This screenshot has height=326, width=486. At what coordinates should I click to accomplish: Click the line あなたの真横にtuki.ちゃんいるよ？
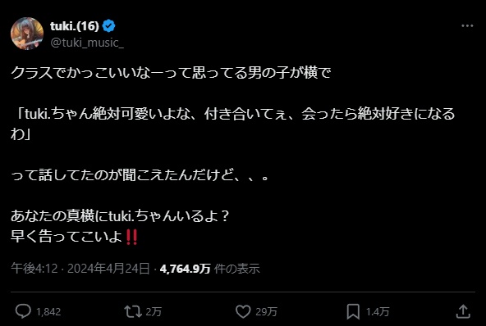120,216
